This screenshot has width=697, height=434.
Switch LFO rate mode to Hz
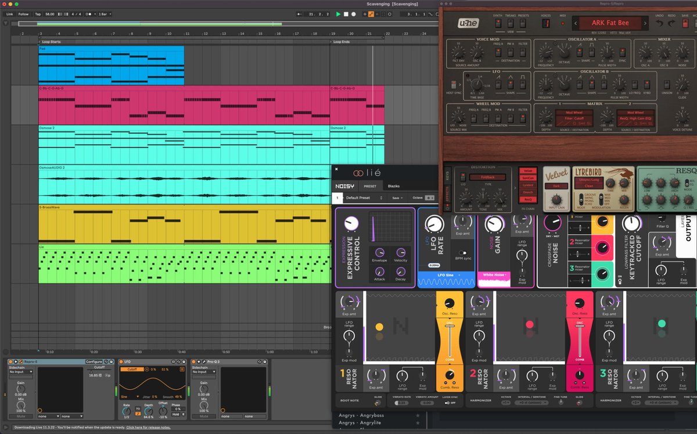[138, 408]
